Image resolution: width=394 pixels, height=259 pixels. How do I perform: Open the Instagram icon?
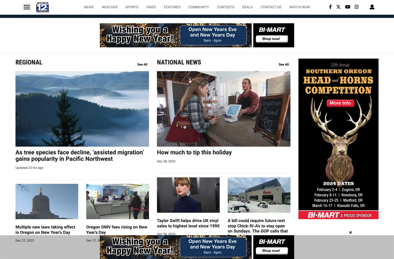357,7
